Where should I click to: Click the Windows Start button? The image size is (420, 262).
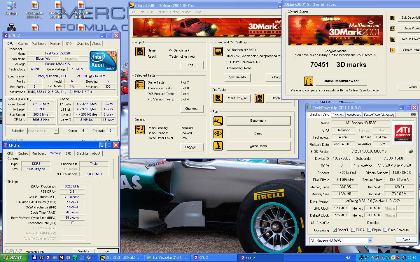point(14,258)
